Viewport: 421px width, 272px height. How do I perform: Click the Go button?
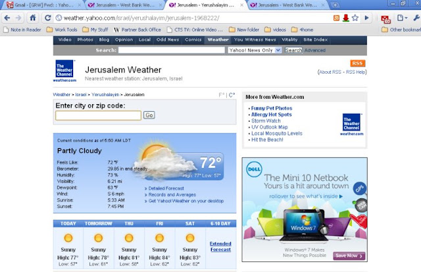click(149, 115)
